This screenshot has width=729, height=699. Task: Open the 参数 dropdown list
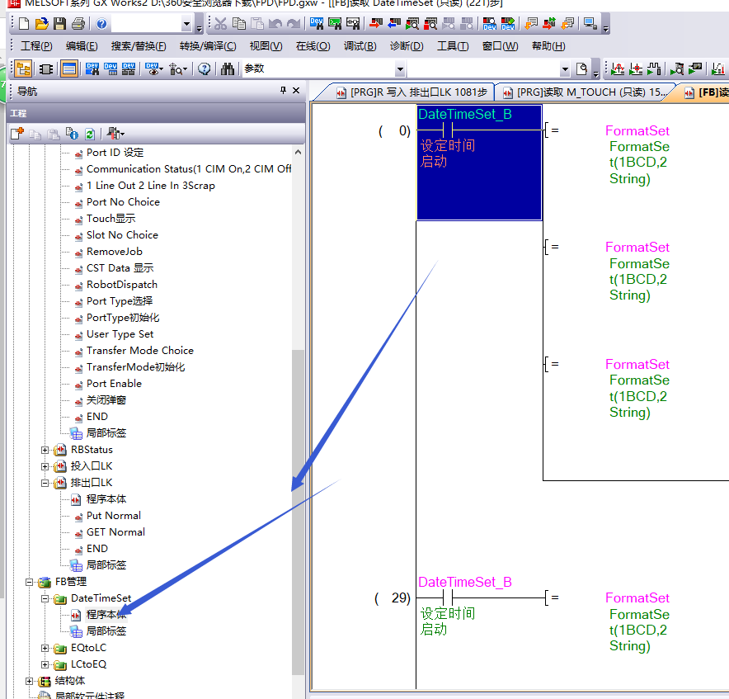click(400, 69)
